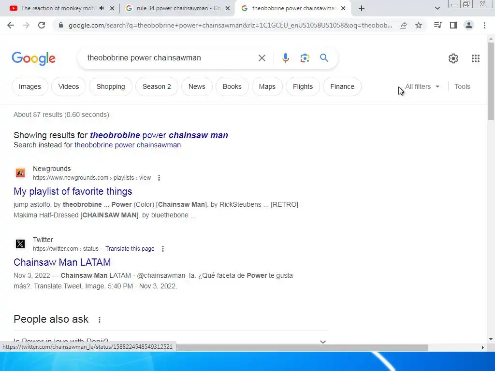Share this page icon in address bar
Image resolution: width=495 pixels, height=371 pixels.
pyautogui.click(x=403, y=25)
